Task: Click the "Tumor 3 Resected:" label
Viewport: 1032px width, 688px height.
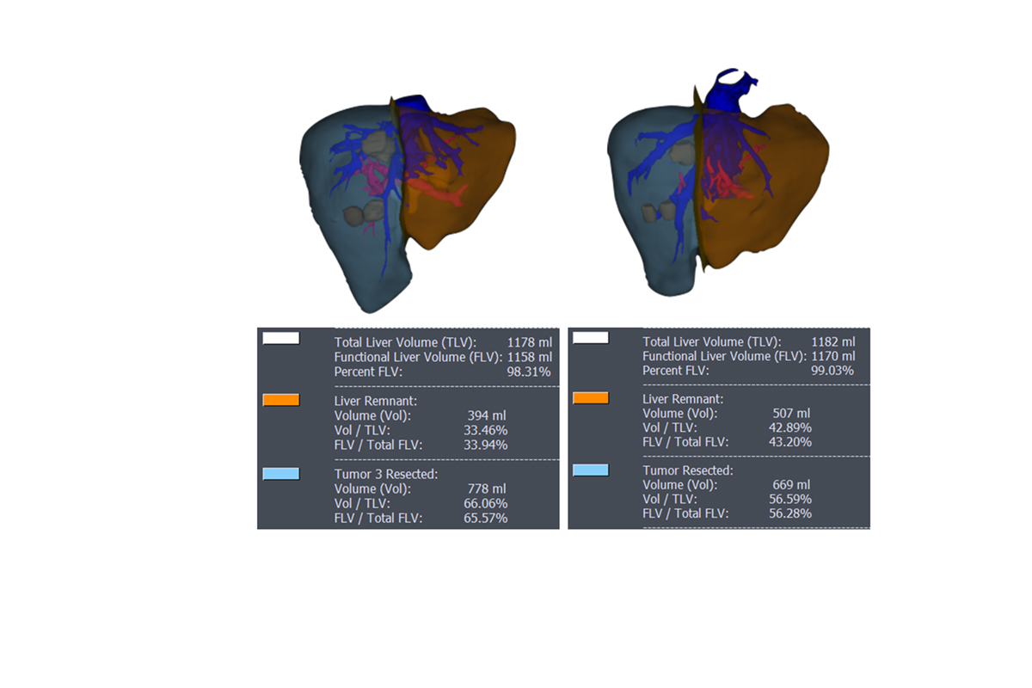Action: [x=386, y=474]
